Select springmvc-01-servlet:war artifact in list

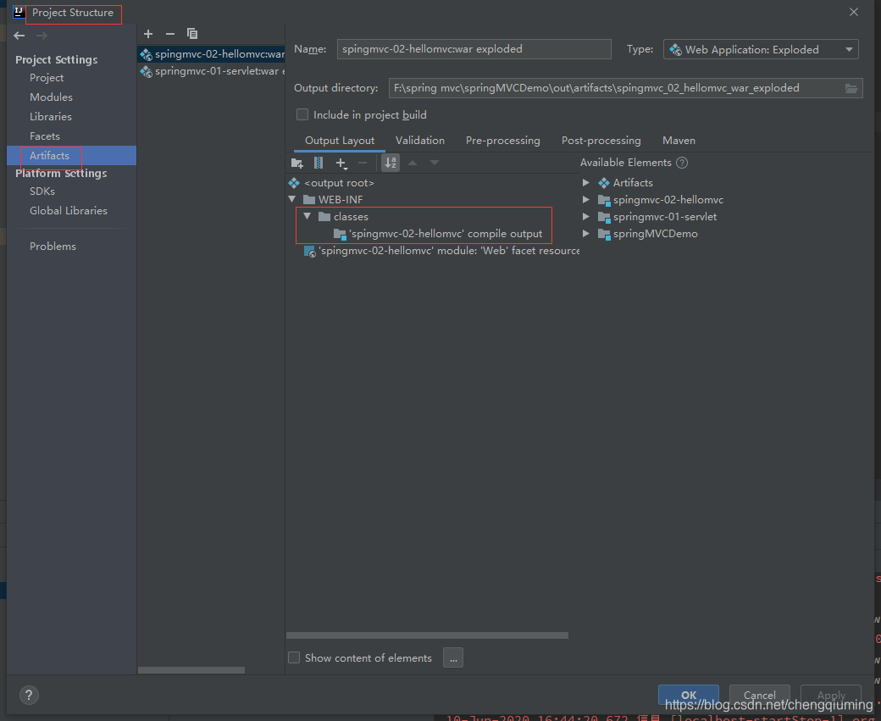click(x=211, y=71)
